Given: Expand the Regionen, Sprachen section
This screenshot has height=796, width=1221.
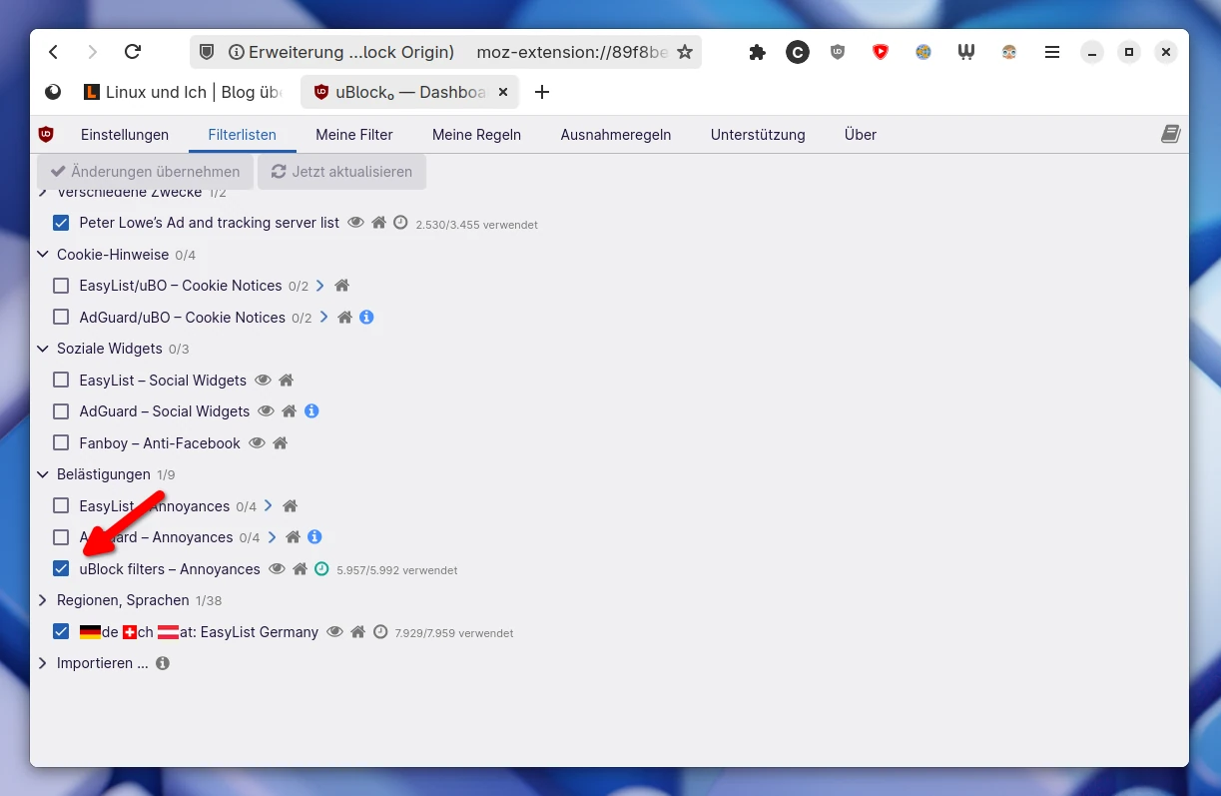Looking at the screenshot, I should click(x=43, y=600).
